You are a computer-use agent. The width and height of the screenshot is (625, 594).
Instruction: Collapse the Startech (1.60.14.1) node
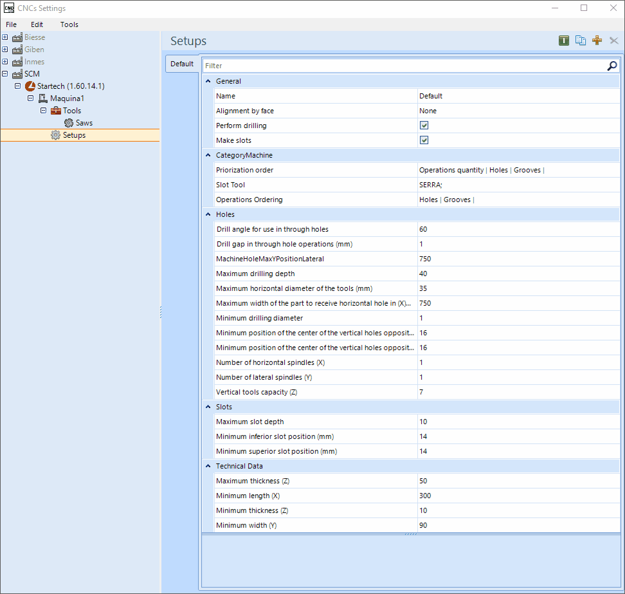click(17, 86)
